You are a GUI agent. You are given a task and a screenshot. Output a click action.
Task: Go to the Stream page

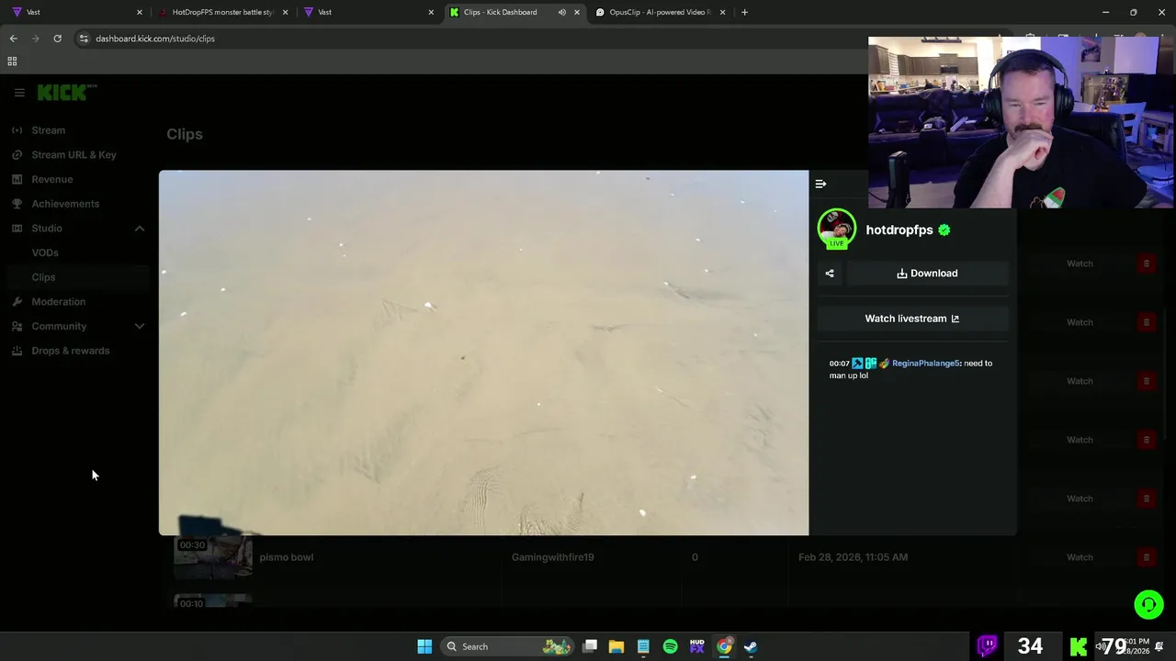click(x=49, y=130)
